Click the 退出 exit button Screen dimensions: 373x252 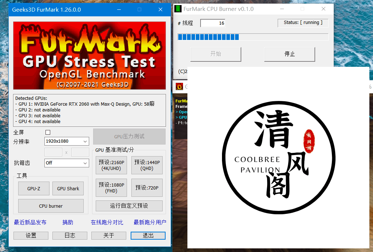click(x=148, y=235)
